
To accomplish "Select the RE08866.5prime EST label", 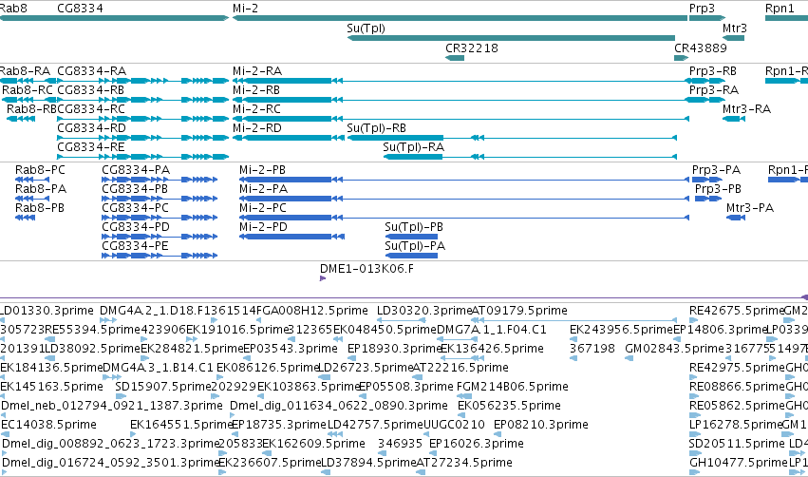I will (737, 386).
